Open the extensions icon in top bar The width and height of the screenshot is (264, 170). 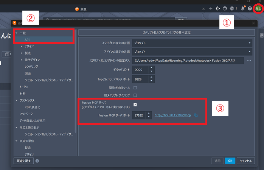[x=218, y=8]
